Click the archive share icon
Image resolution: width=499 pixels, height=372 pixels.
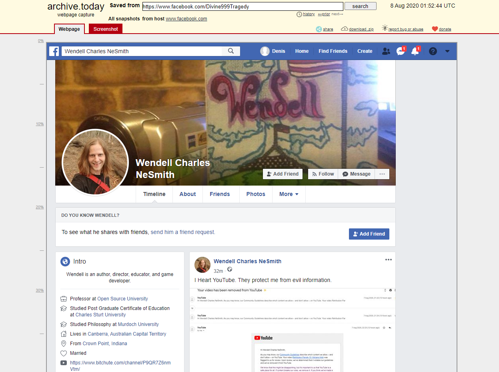click(319, 29)
